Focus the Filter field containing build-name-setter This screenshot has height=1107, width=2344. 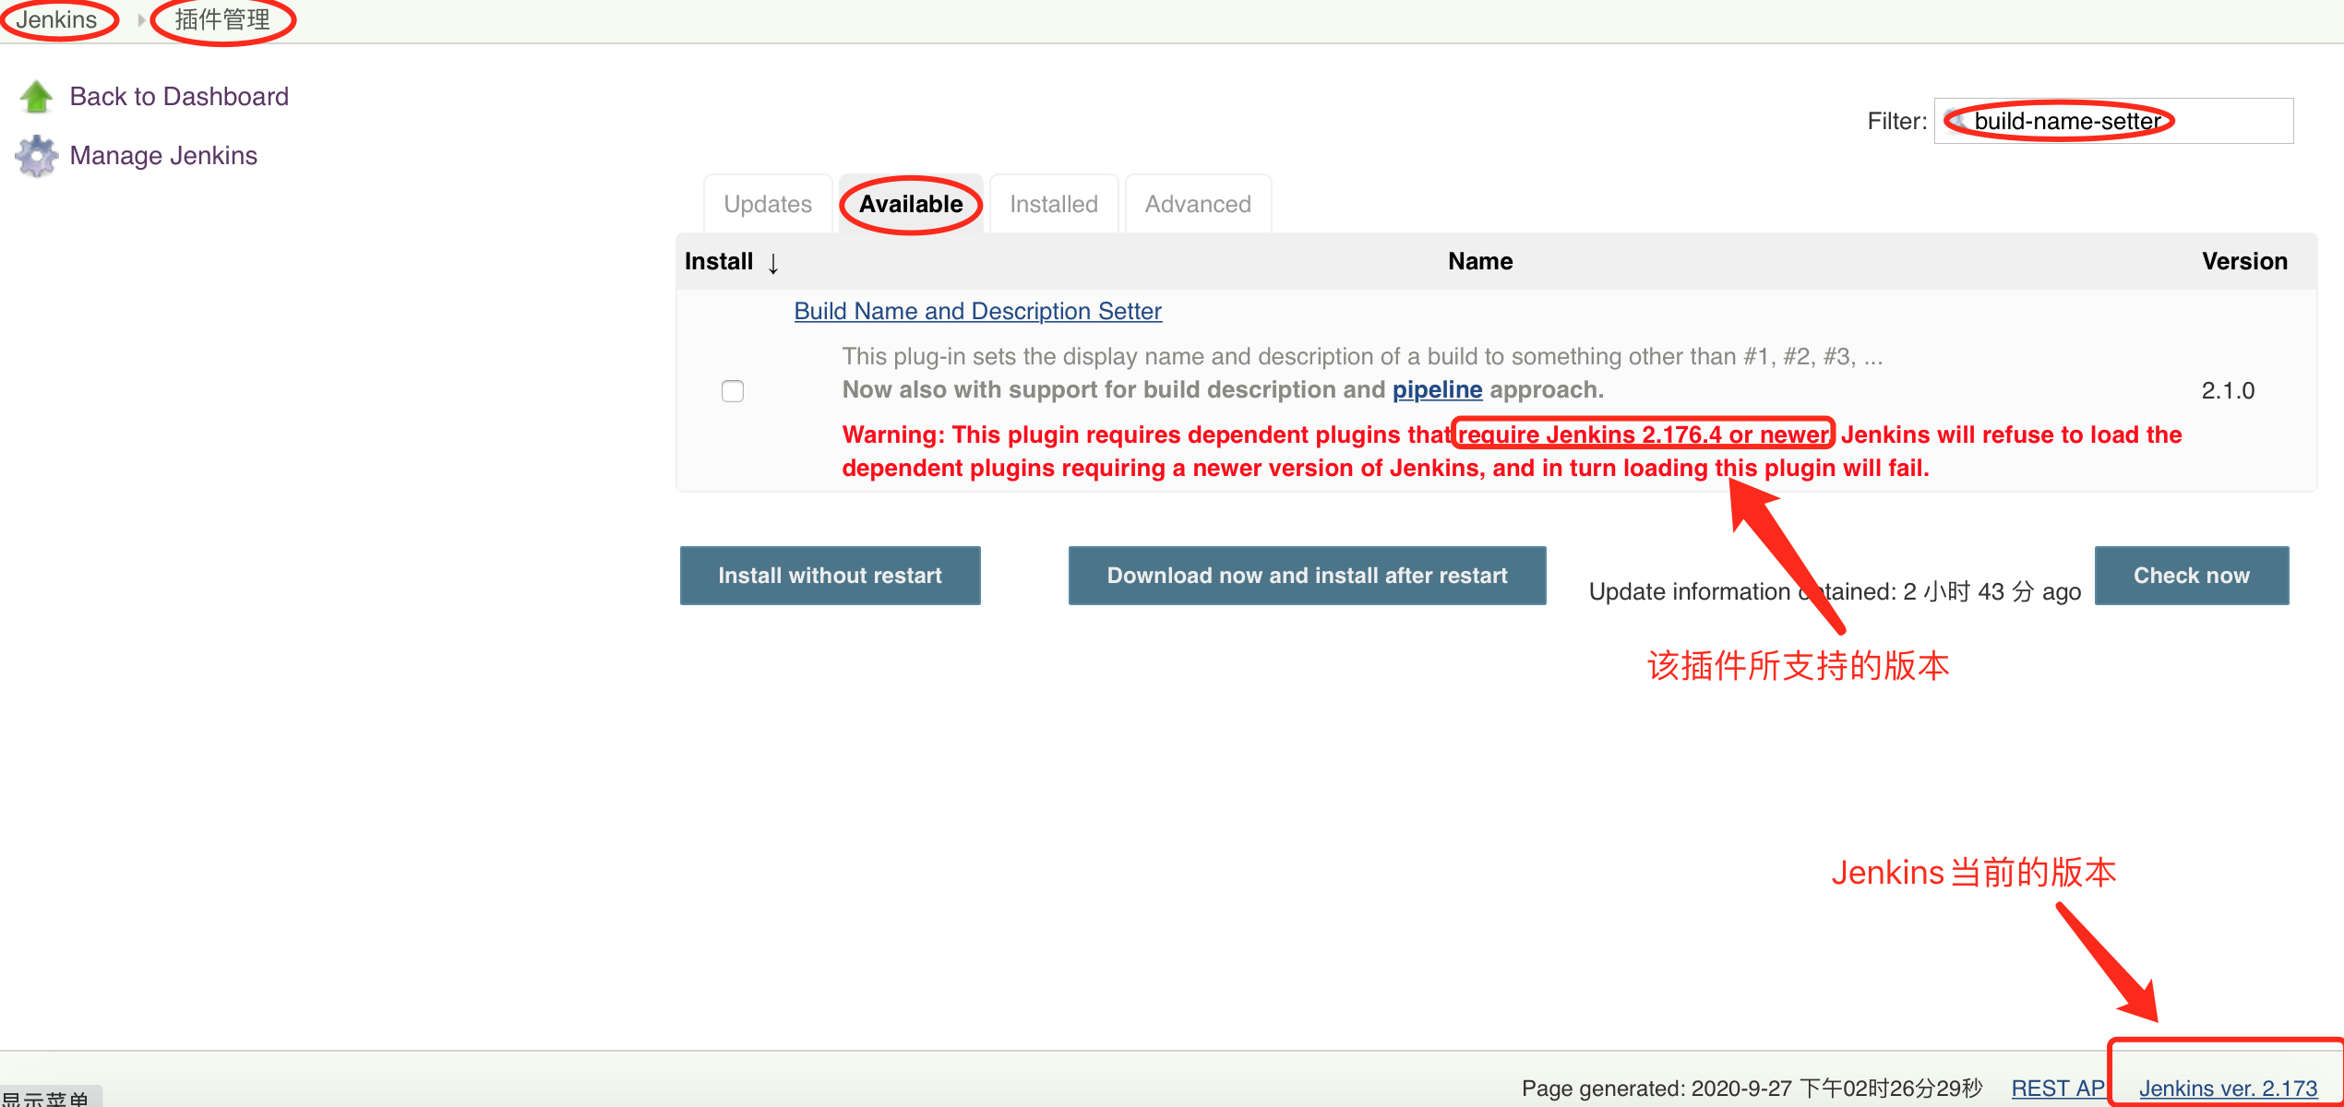coord(2113,121)
